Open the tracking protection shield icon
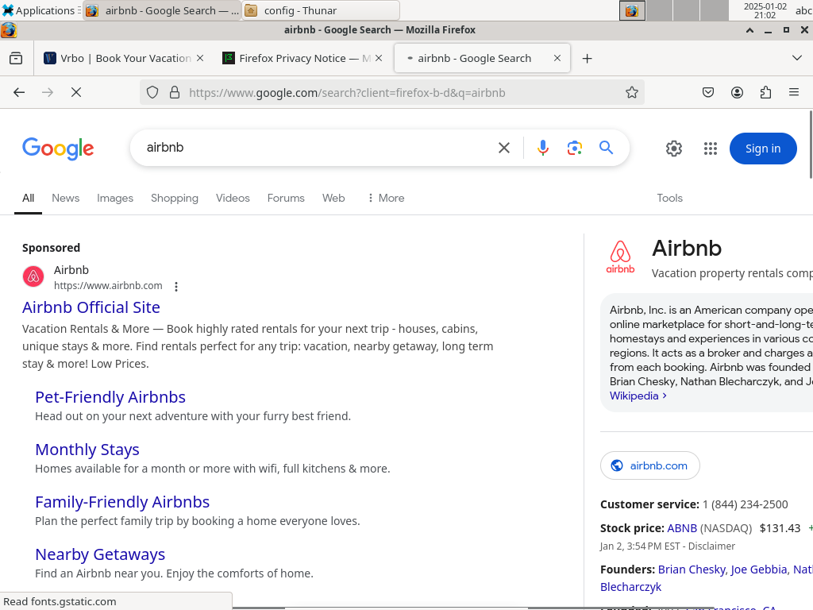The height and width of the screenshot is (610, 813). pos(152,92)
